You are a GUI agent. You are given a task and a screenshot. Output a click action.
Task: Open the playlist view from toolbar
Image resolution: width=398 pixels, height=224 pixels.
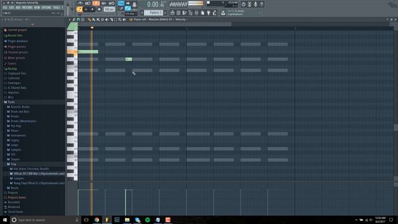(x=172, y=12)
